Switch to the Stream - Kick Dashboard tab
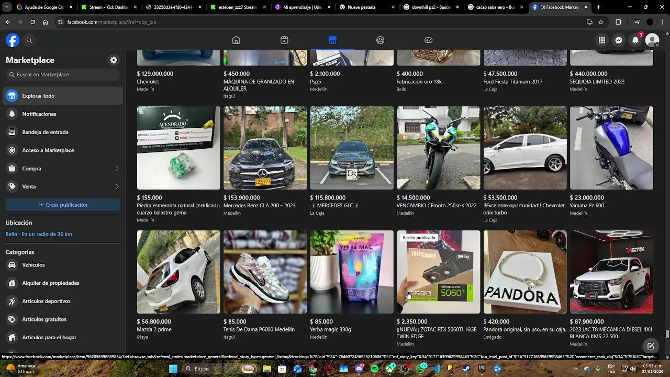The height and width of the screenshot is (377, 670). 109,7
